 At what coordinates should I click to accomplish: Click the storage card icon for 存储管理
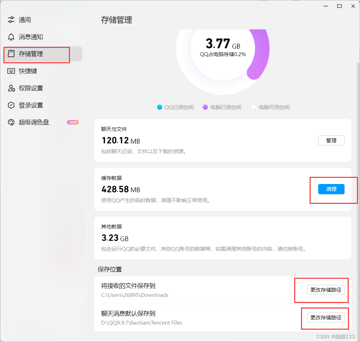click(x=11, y=54)
